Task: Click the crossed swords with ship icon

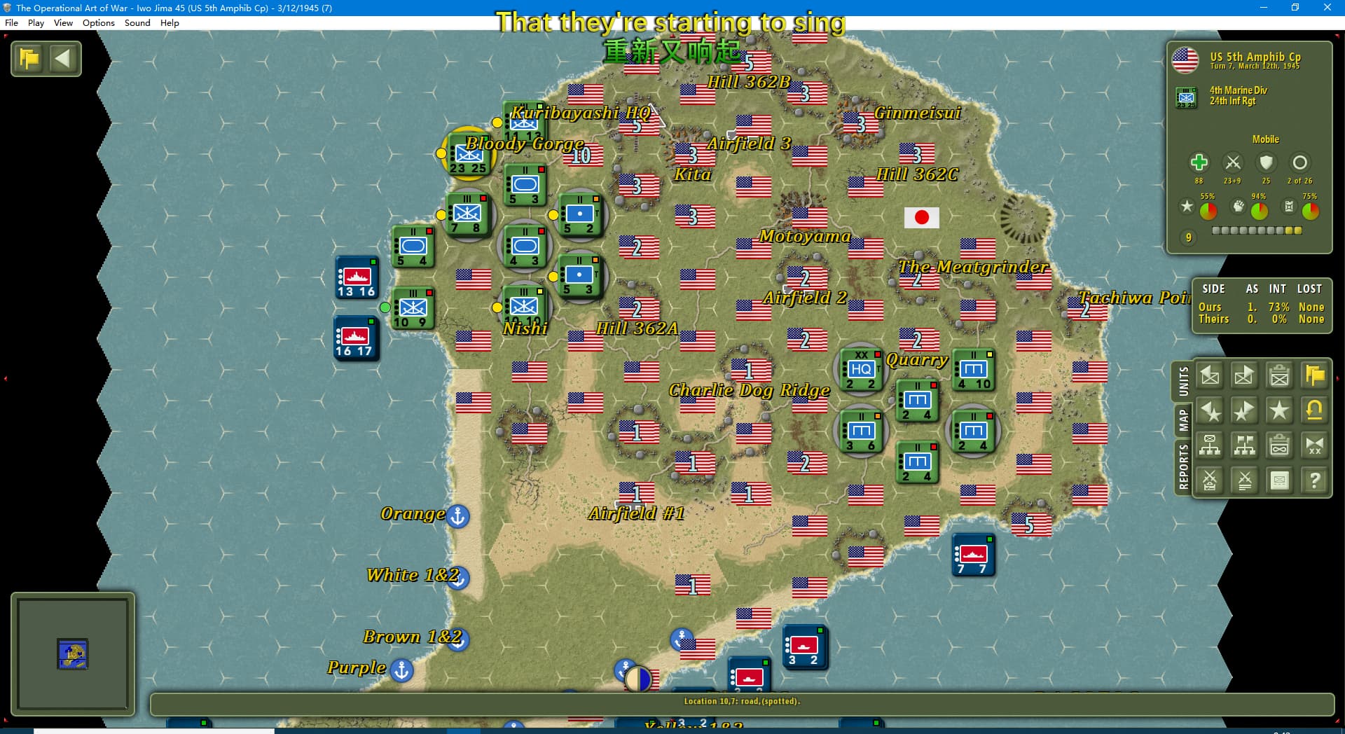Action: pyautogui.click(x=1210, y=480)
